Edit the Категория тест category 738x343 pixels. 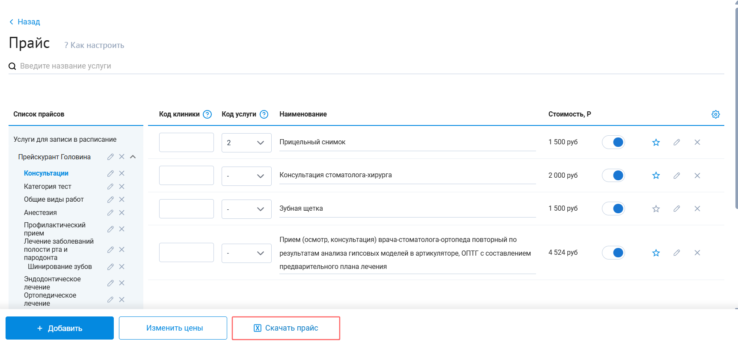[110, 187]
